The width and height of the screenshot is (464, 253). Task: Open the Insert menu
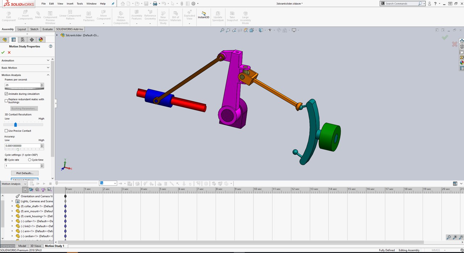70,4
